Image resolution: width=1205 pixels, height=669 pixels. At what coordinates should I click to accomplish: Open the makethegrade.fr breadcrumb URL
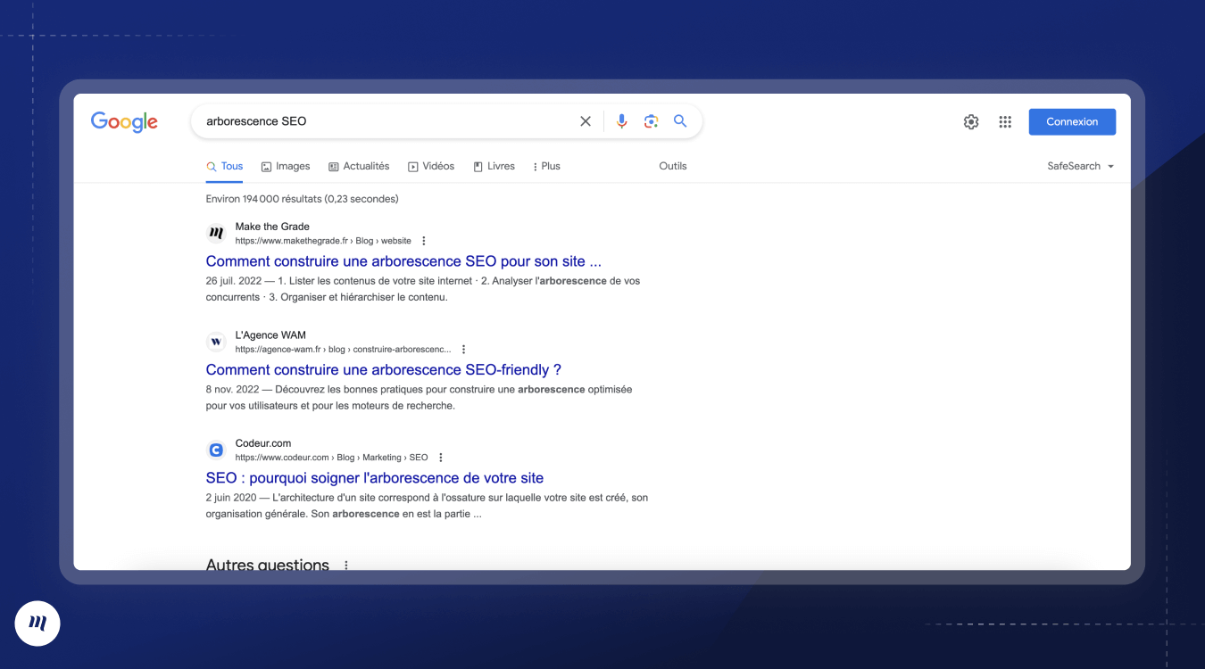pyautogui.click(x=323, y=241)
